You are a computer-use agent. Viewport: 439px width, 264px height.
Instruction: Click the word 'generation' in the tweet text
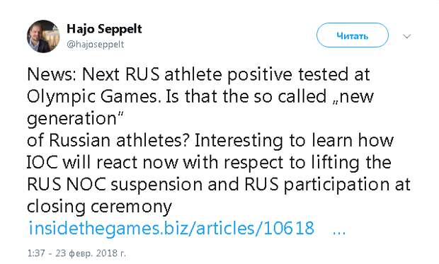(72, 119)
